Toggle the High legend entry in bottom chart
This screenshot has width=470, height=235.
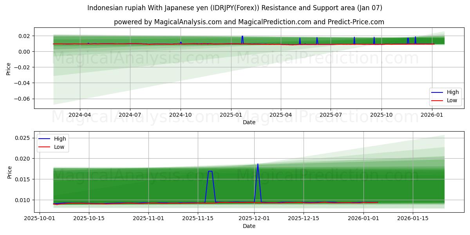pos(61,138)
